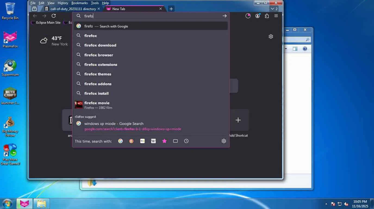Open the Tools menu

coord(95,3)
